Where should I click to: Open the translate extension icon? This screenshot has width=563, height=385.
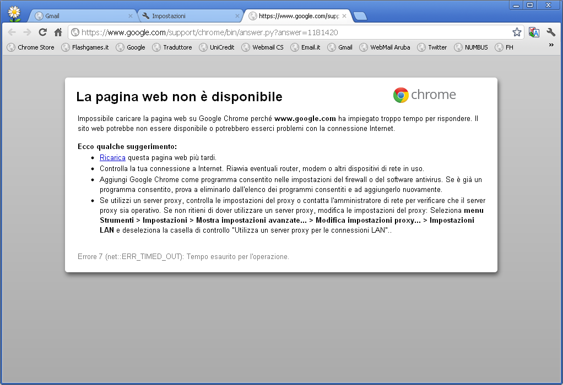pyautogui.click(x=534, y=32)
